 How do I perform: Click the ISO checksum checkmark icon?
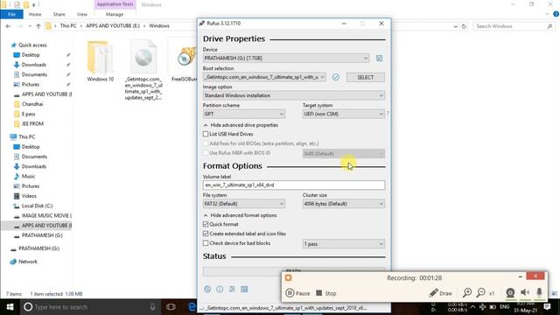click(x=336, y=77)
